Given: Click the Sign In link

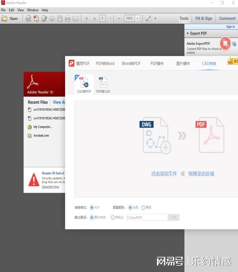Looking at the screenshot, I should coord(230,27).
